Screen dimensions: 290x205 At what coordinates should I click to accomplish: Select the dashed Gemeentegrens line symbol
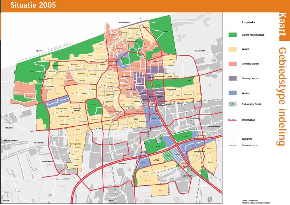[233, 145]
